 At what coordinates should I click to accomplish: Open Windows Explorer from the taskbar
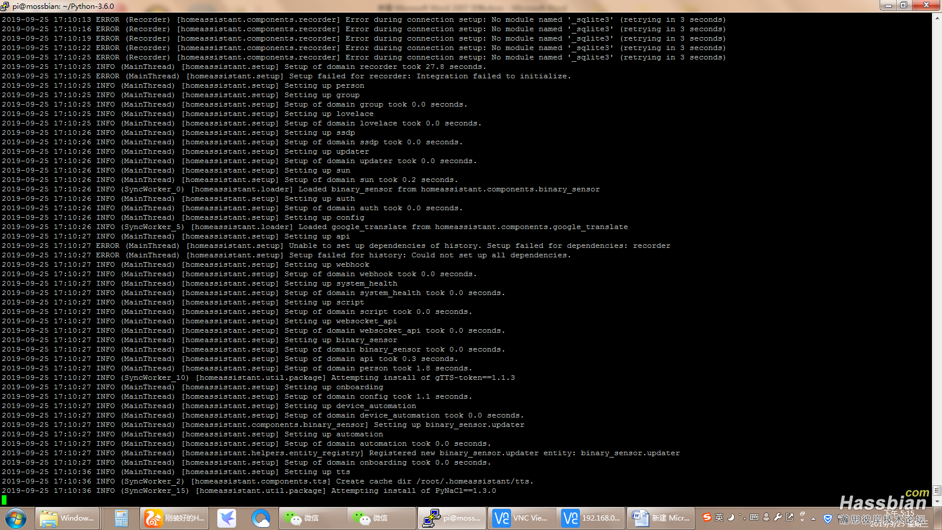(67, 518)
